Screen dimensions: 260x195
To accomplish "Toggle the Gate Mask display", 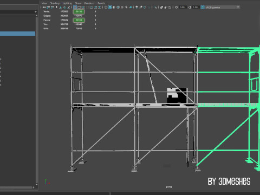I will point(87,7).
